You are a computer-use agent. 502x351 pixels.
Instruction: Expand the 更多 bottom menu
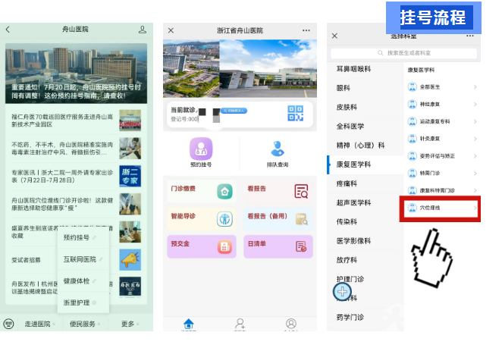(x=130, y=324)
